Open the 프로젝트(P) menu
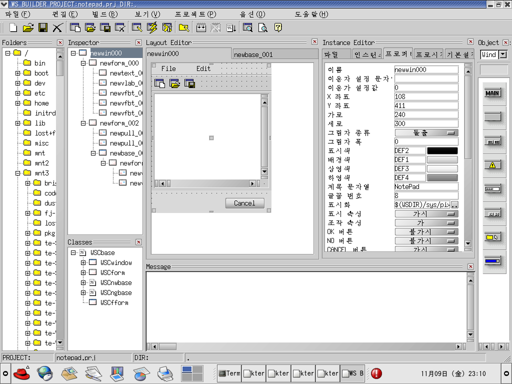 [x=195, y=14]
